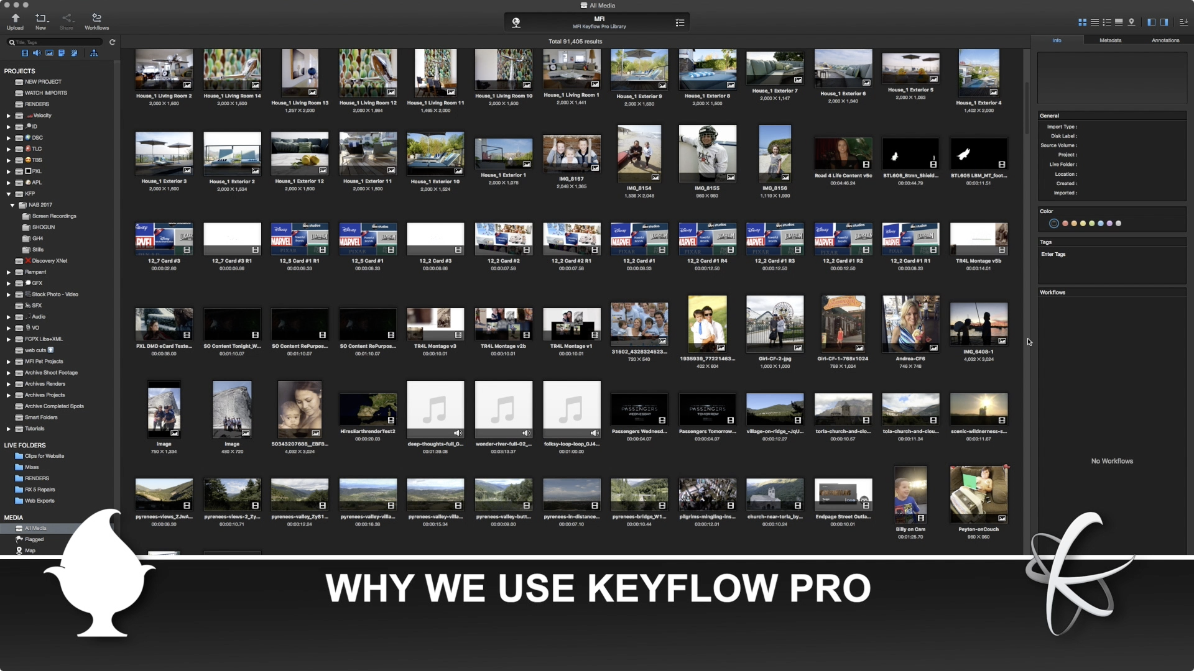This screenshot has width=1194, height=671.
Task: Click the hierarchy tree filter icon
Action: [x=94, y=53]
